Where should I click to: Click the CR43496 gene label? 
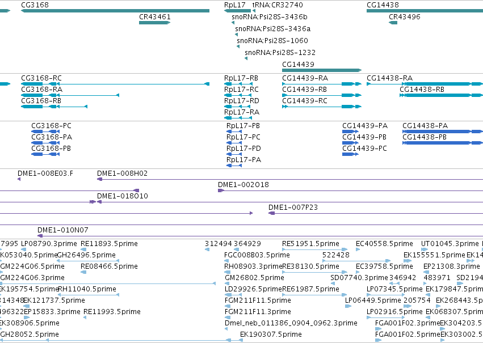point(405,17)
